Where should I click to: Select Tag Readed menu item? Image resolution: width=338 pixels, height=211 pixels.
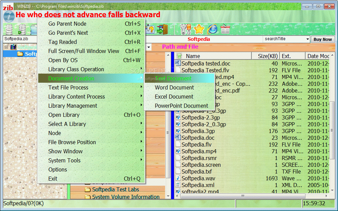click(x=91, y=42)
